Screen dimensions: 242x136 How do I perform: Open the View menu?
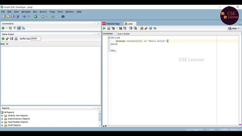click(x=16, y=12)
